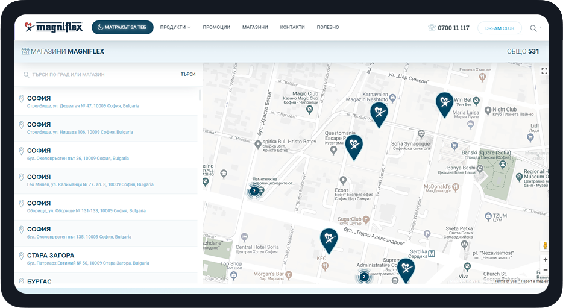Click the store marker above KFC
This screenshot has width=563, height=308.
tap(329, 239)
